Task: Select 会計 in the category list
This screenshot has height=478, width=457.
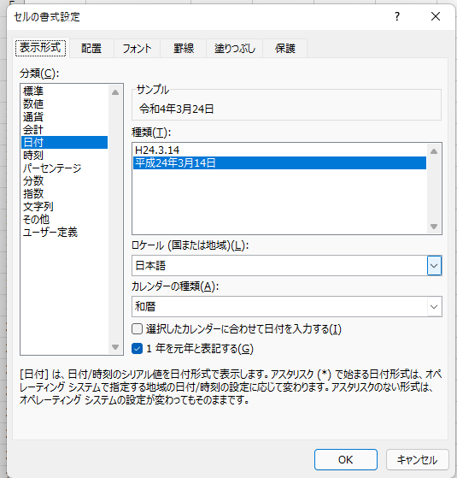Action: click(x=65, y=130)
